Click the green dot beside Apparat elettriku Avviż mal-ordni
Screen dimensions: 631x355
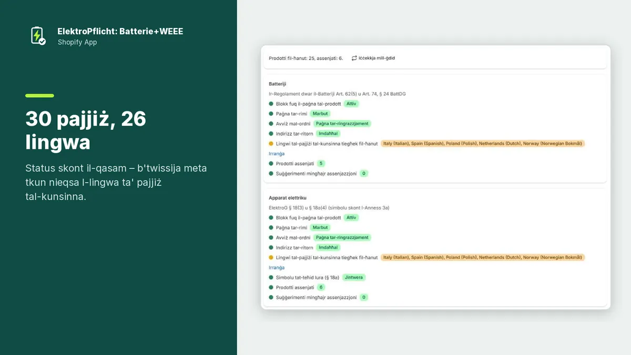pyautogui.click(x=271, y=238)
